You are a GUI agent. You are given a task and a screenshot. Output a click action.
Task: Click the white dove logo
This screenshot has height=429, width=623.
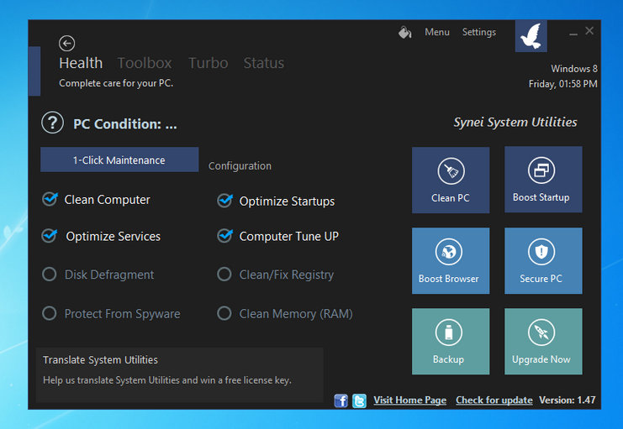531,36
